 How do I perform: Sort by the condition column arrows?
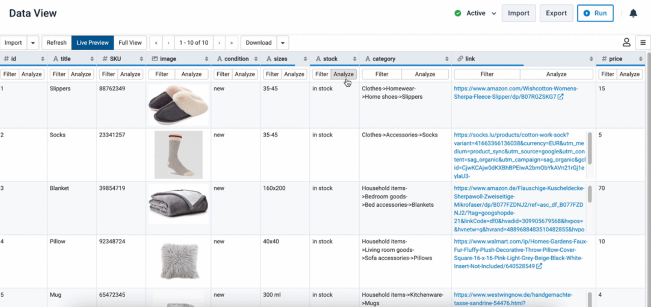[256, 59]
